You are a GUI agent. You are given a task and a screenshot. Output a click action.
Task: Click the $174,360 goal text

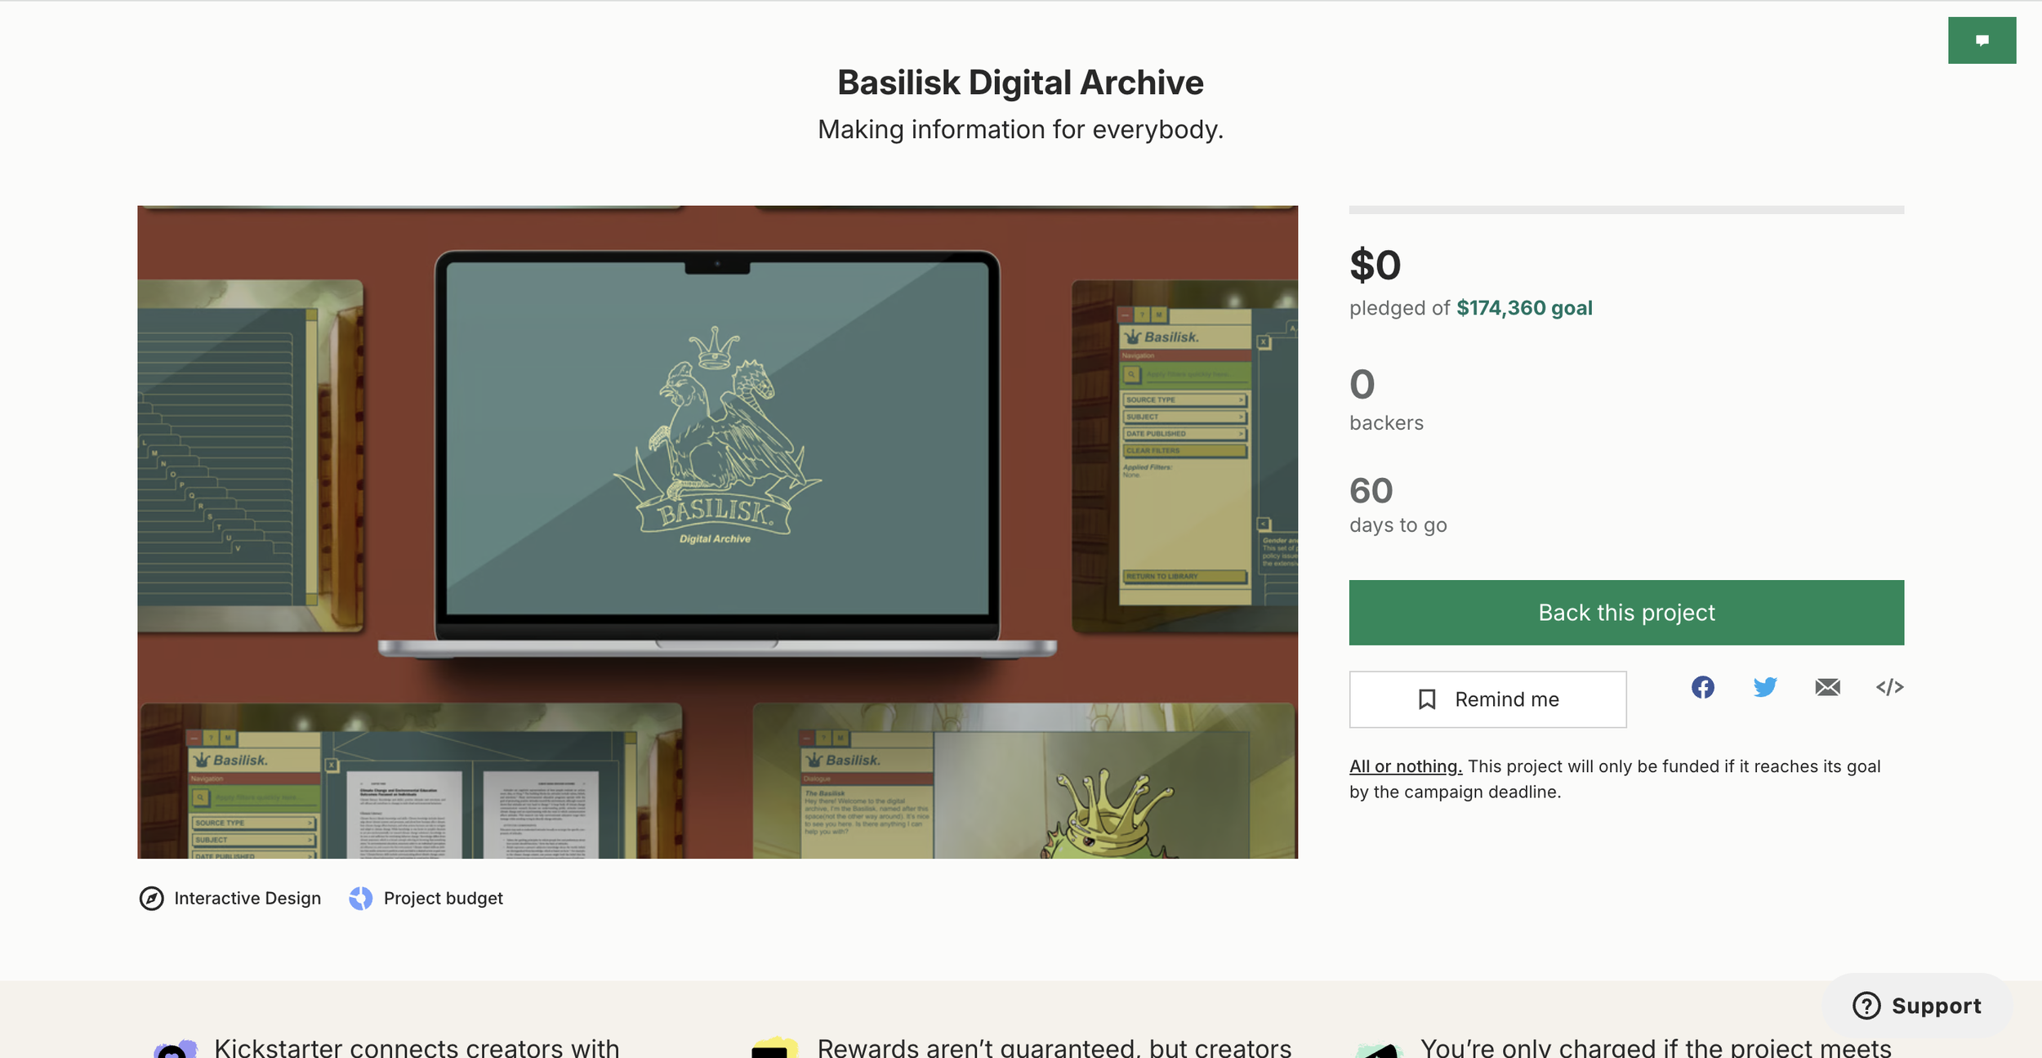tap(1524, 308)
